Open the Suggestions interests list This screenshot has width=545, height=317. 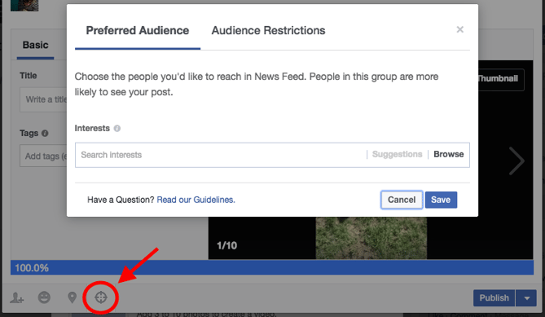coord(397,154)
